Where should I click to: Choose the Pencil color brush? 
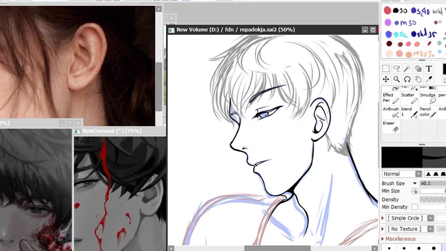[428, 112]
